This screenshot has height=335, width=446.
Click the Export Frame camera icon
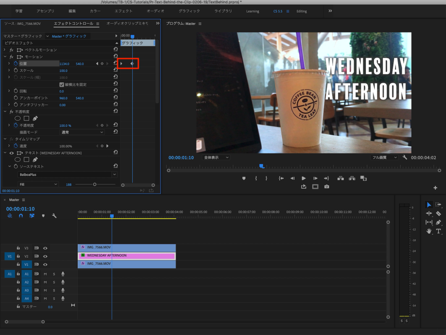click(x=327, y=187)
